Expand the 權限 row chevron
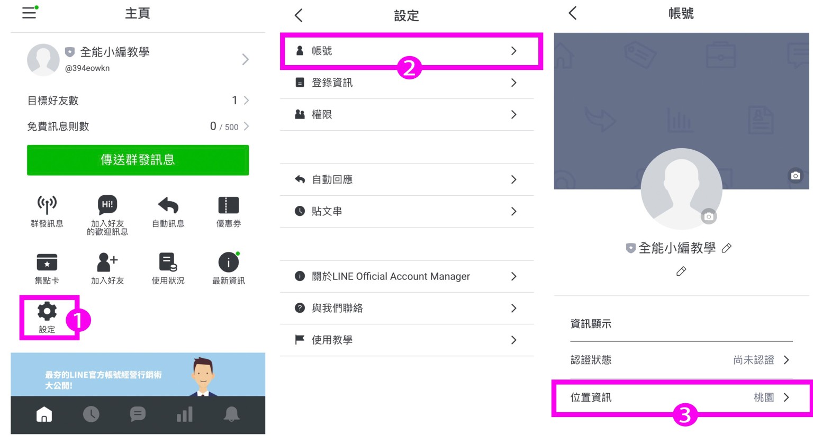The height and width of the screenshot is (444, 813). coord(513,114)
